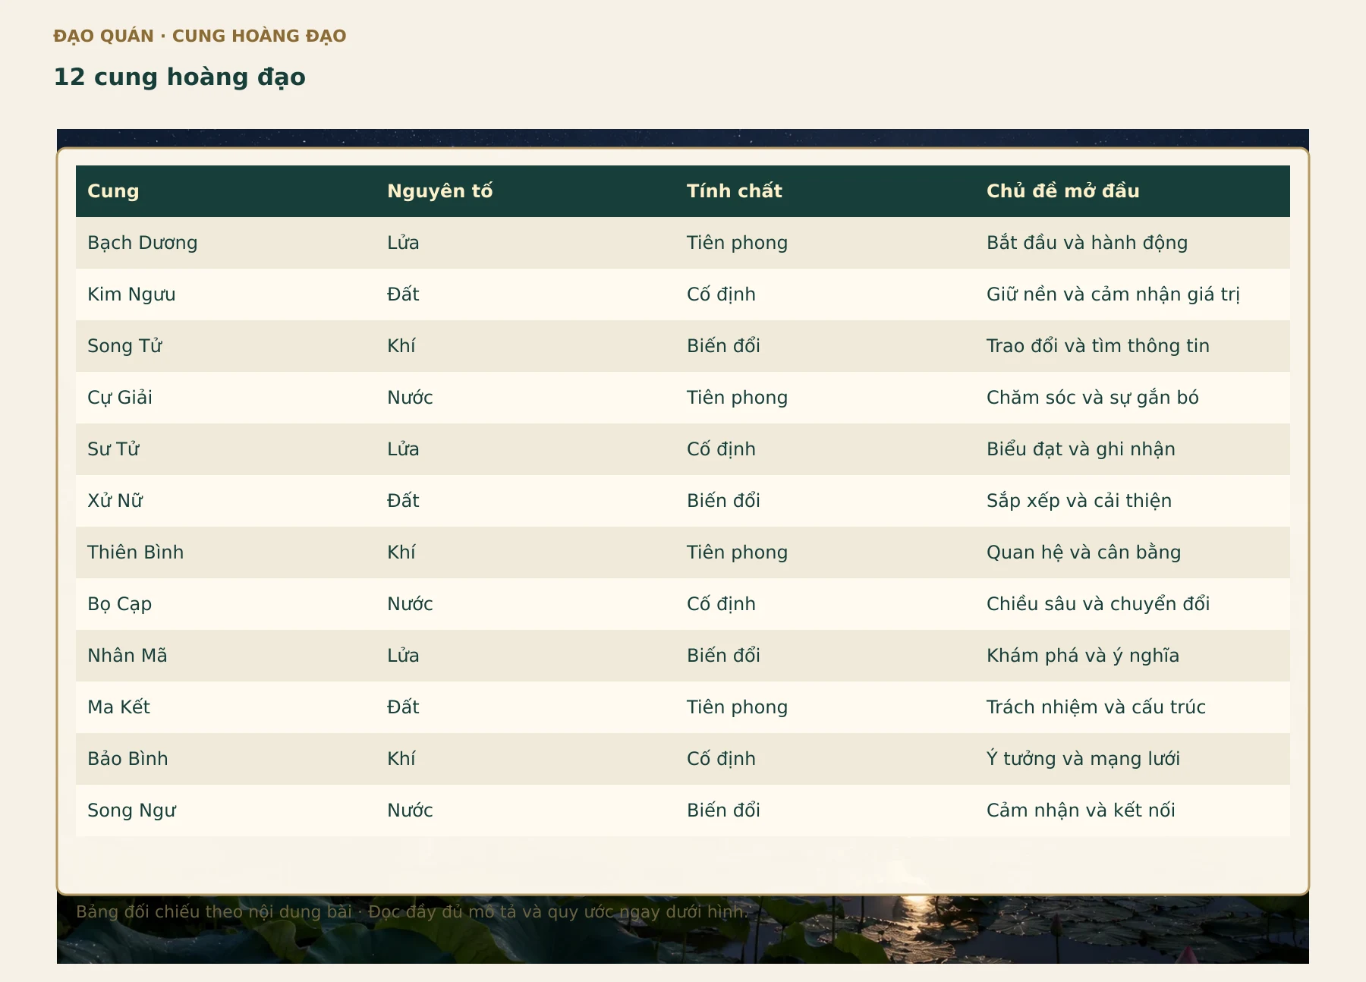
Task: Click 'Đất' in the Kim Ngưu row
Action: pos(403,294)
